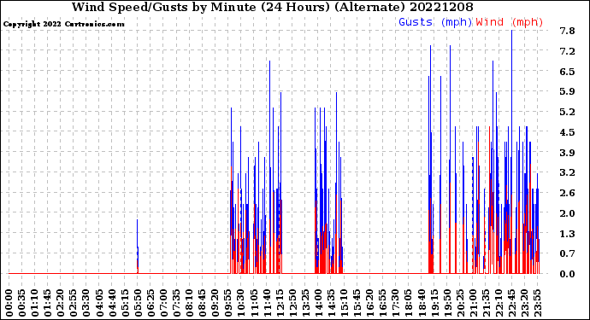Click the 04:05 time label
The image size is (590, 320).
tap(99, 303)
